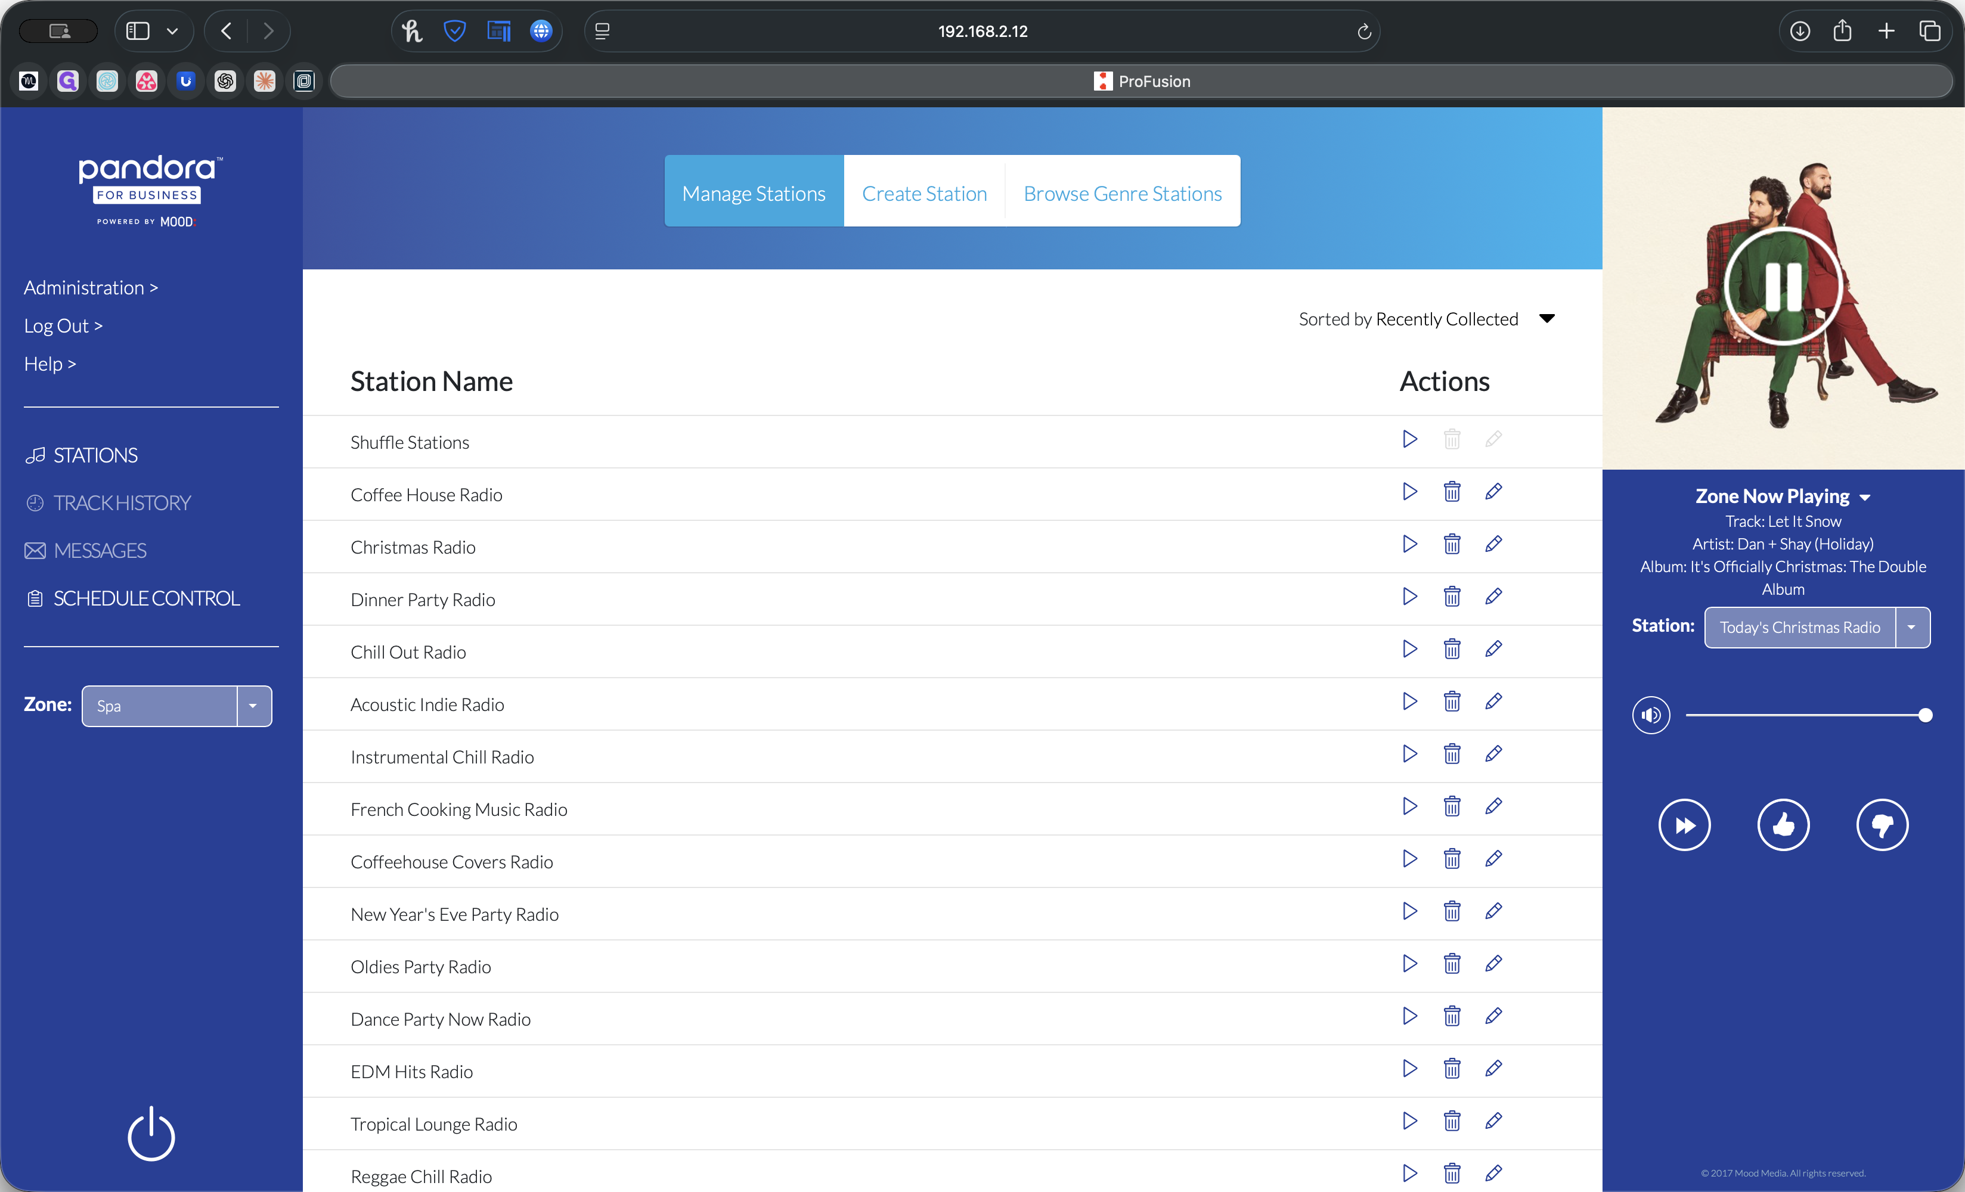Edit the Chill Out Radio station
This screenshot has width=1965, height=1192.
coord(1493,649)
